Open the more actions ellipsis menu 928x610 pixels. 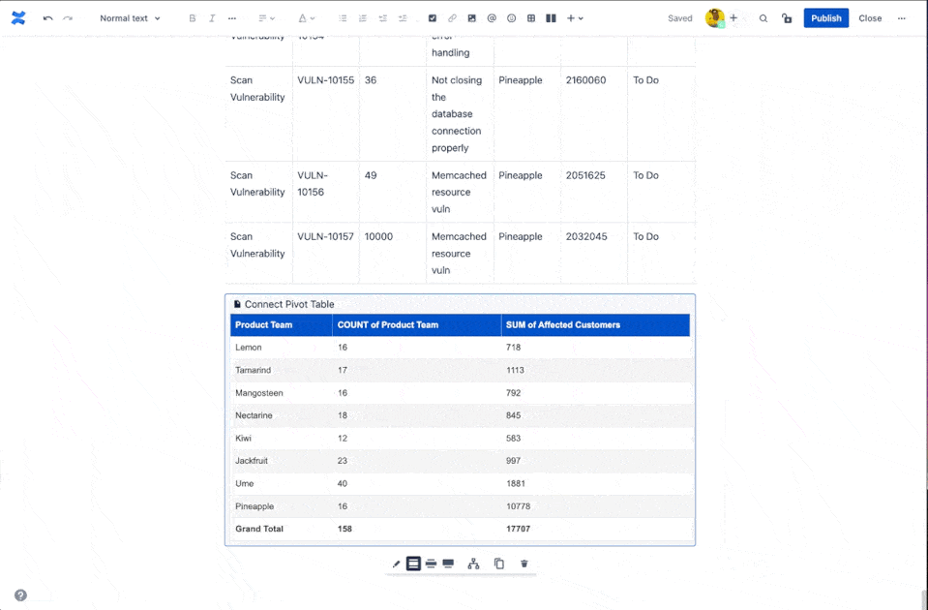[901, 18]
